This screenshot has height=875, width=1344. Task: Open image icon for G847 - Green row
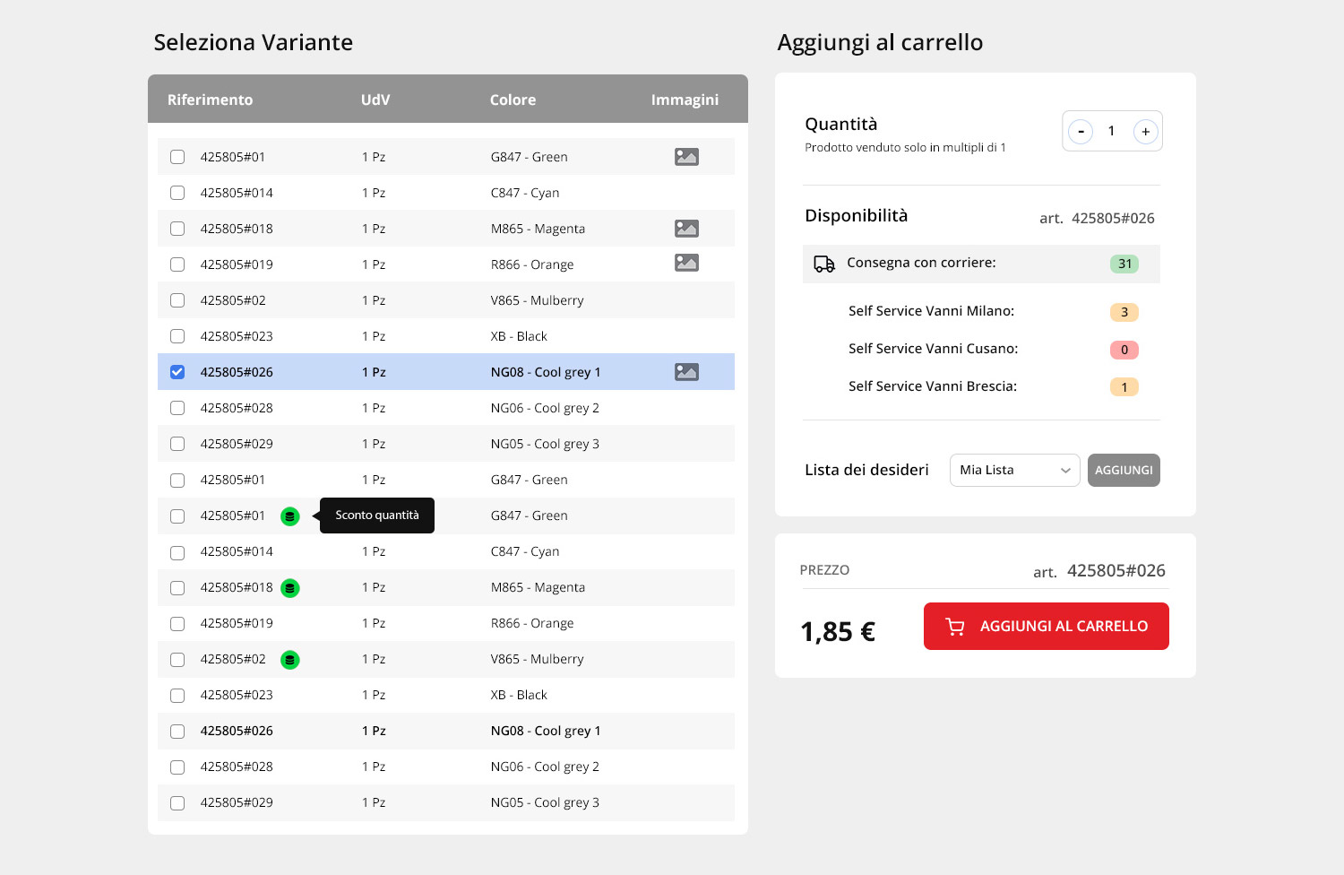coord(686,157)
